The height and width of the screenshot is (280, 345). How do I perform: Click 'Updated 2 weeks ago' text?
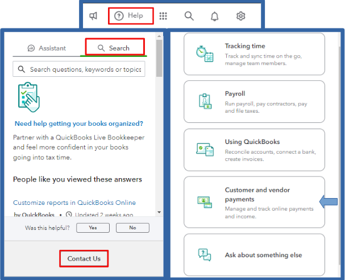point(104,215)
